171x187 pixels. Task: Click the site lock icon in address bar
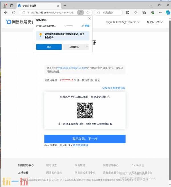(24, 13)
